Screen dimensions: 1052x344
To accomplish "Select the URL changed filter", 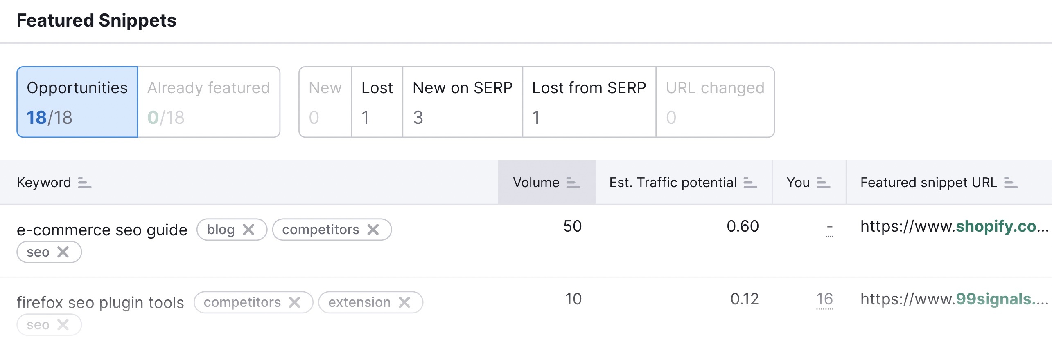I will [715, 102].
